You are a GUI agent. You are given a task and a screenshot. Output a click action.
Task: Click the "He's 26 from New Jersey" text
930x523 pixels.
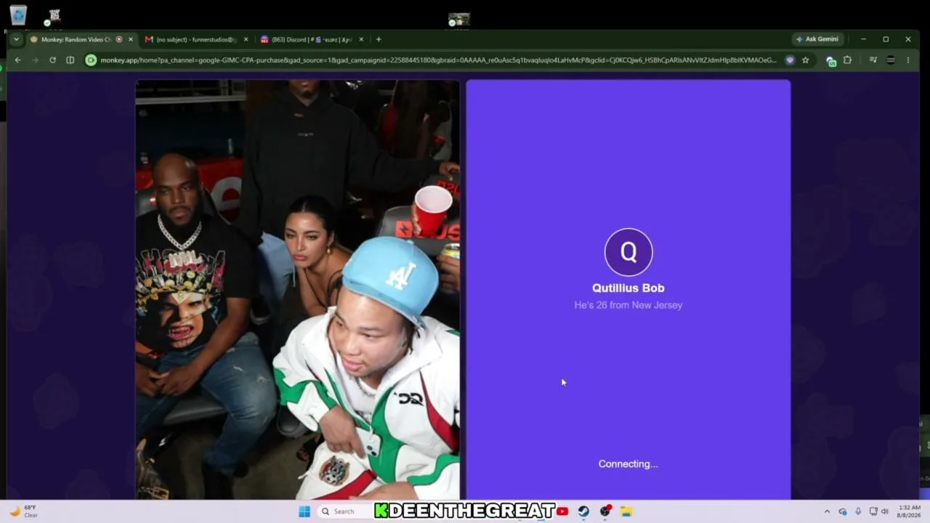[x=628, y=305]
